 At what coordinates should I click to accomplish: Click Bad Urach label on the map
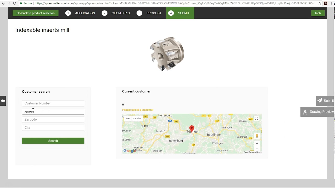242,137
